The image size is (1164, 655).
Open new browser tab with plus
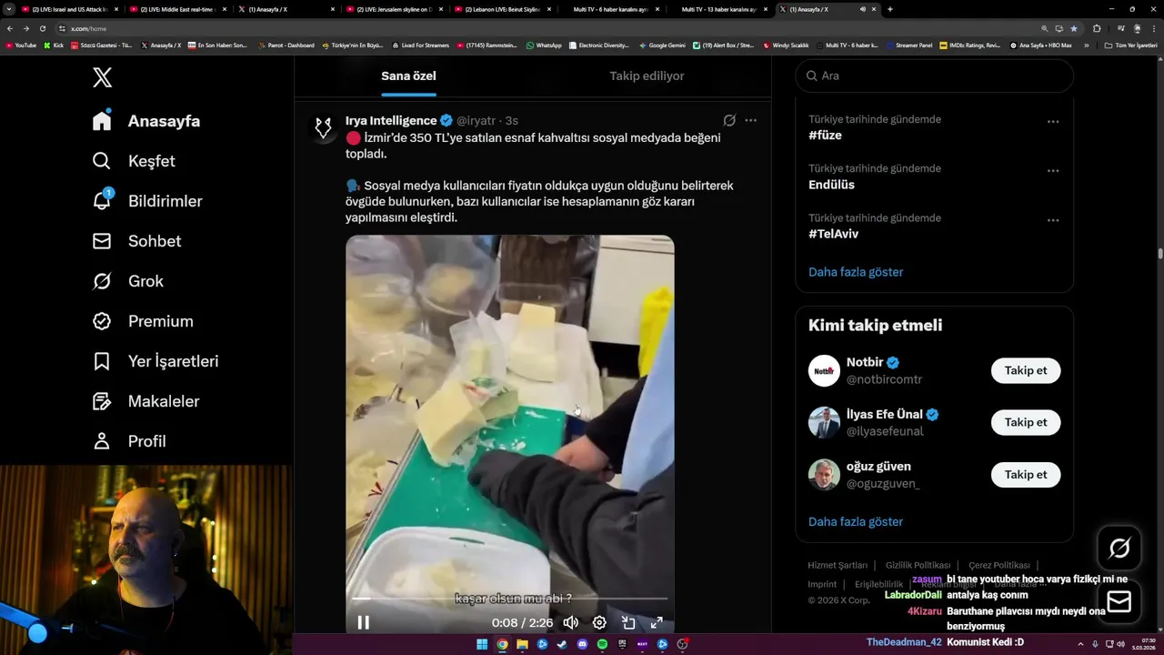pos(889,9)
